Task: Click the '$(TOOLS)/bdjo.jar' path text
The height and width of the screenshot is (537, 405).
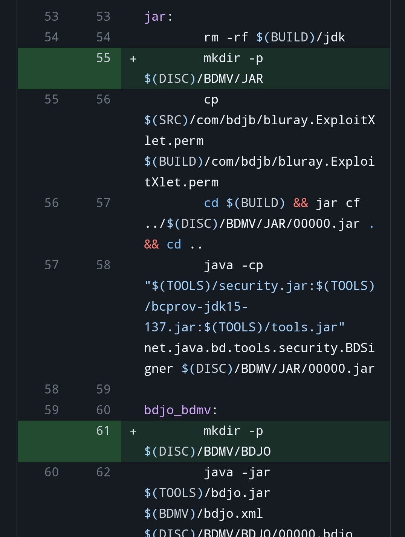Action: click(207, 493)
